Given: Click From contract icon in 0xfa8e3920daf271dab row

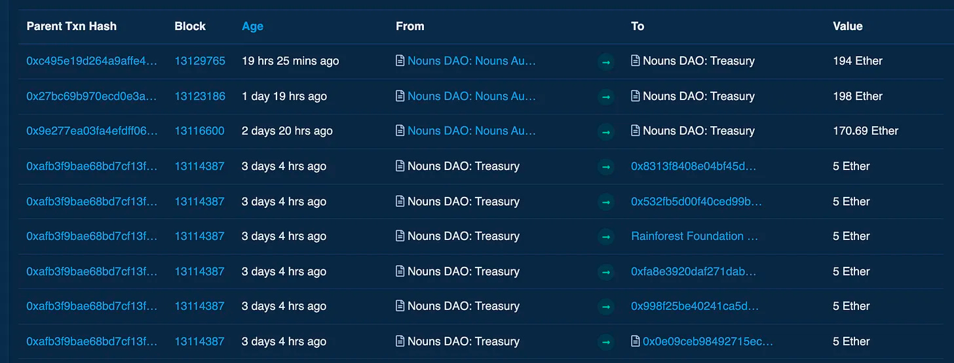Looking at the screenshot, I should [x=400, y=271].
